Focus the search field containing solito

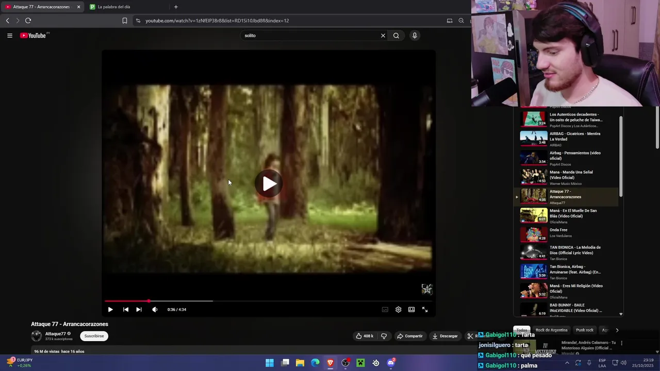[x=311, y=36]
